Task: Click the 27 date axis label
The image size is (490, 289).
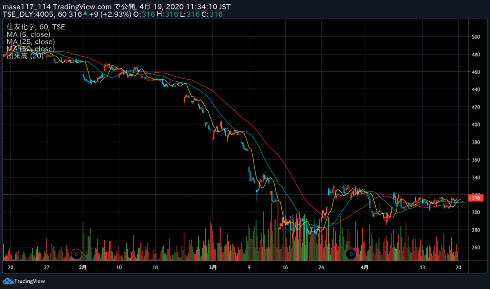Action: click(46, 267)
